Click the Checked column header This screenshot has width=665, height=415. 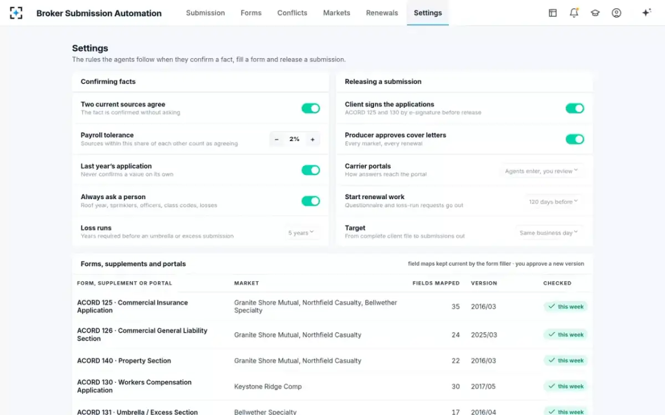(557, 283)
